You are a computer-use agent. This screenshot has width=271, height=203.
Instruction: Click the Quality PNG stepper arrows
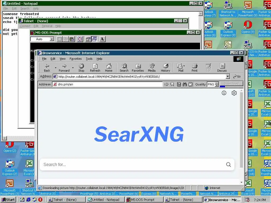(217, 84)
